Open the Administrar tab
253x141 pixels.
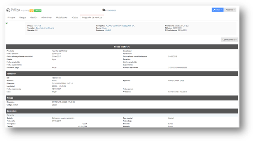pos(46,17)
